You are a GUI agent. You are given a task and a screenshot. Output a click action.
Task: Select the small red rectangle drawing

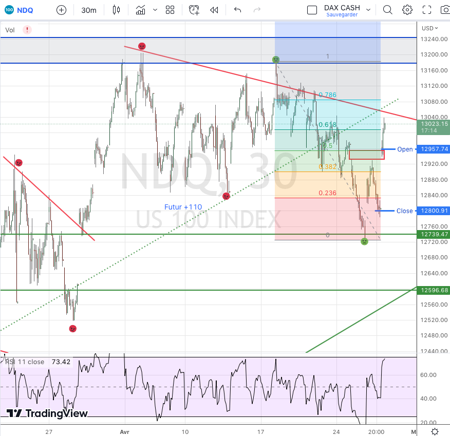366,155
